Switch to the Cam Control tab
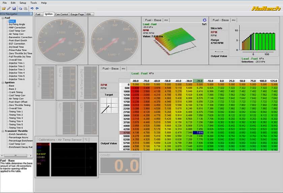283x193 pixels. tap(62, 14)
